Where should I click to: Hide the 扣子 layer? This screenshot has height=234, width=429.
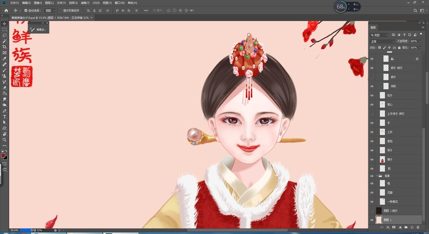[372, 95]
